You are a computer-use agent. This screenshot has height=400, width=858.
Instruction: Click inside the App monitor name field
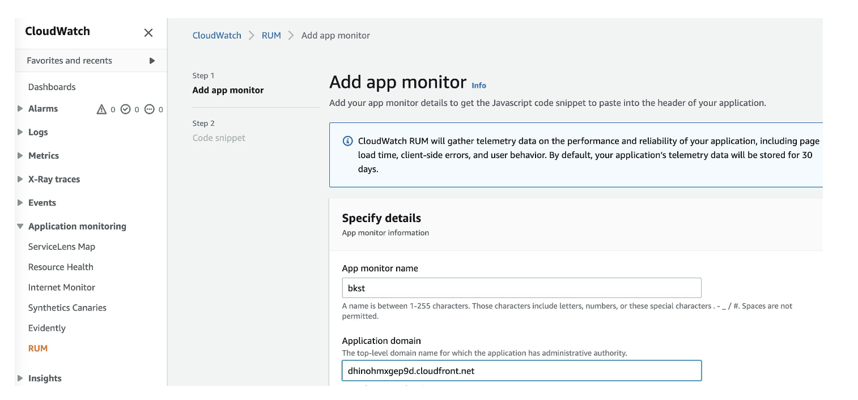tap(521, 288)
